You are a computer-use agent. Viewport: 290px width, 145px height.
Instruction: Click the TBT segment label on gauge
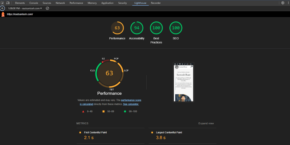(x=112, y=89)
